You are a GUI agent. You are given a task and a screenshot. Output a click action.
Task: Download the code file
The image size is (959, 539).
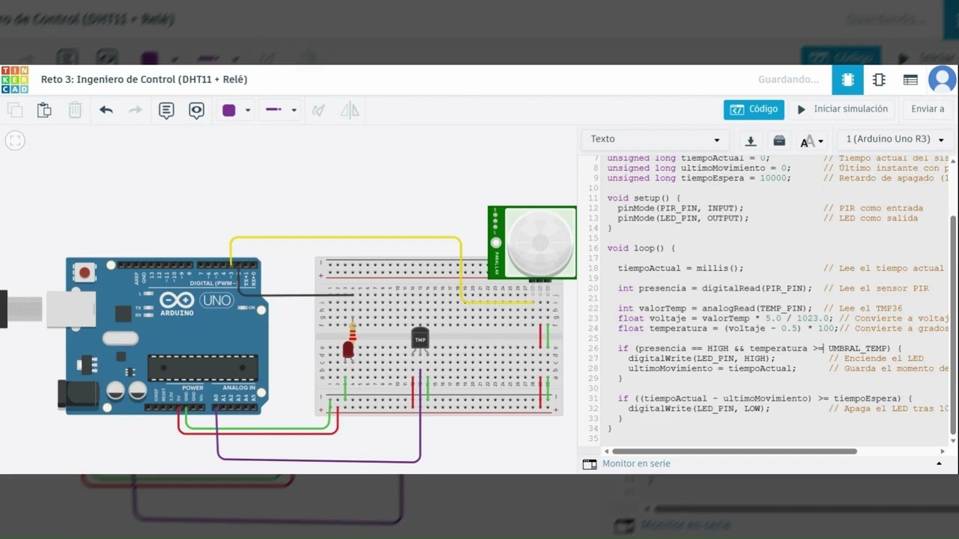coord(750,140)
